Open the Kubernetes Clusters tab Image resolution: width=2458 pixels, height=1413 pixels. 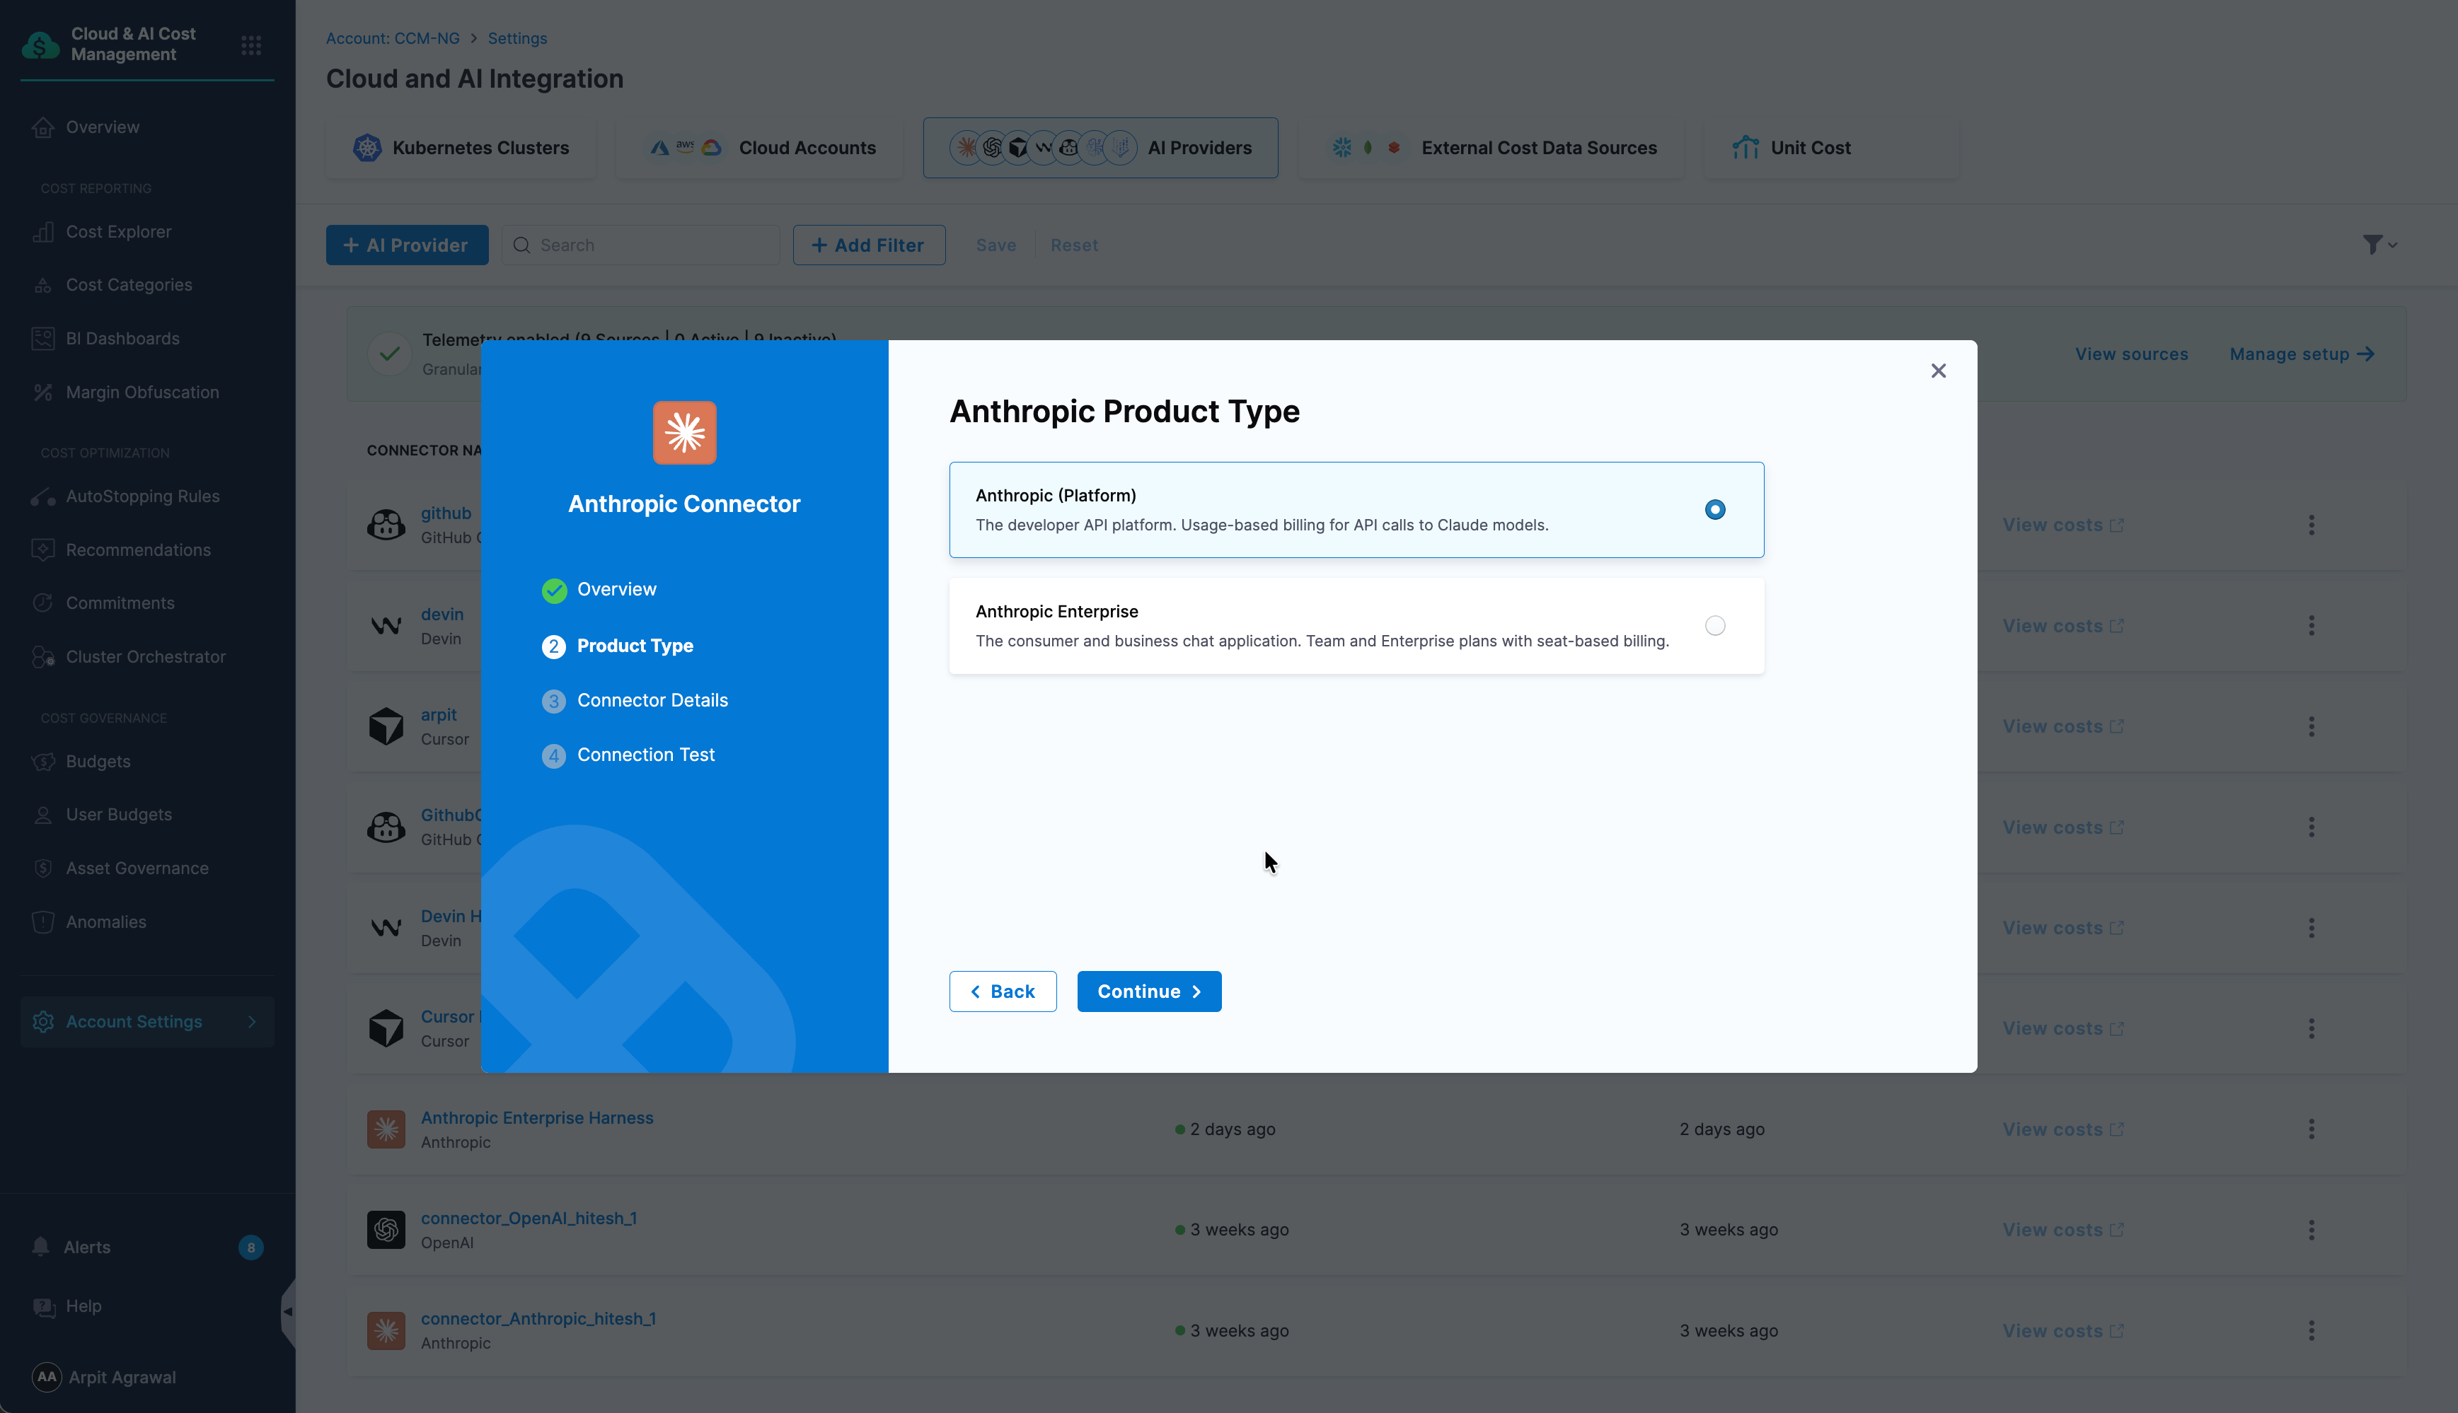pyautogui.click(x=461, y=148)
